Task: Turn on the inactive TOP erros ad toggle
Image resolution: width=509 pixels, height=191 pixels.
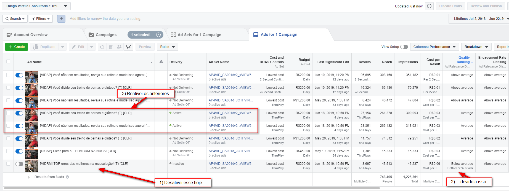Action: point(19,164)
